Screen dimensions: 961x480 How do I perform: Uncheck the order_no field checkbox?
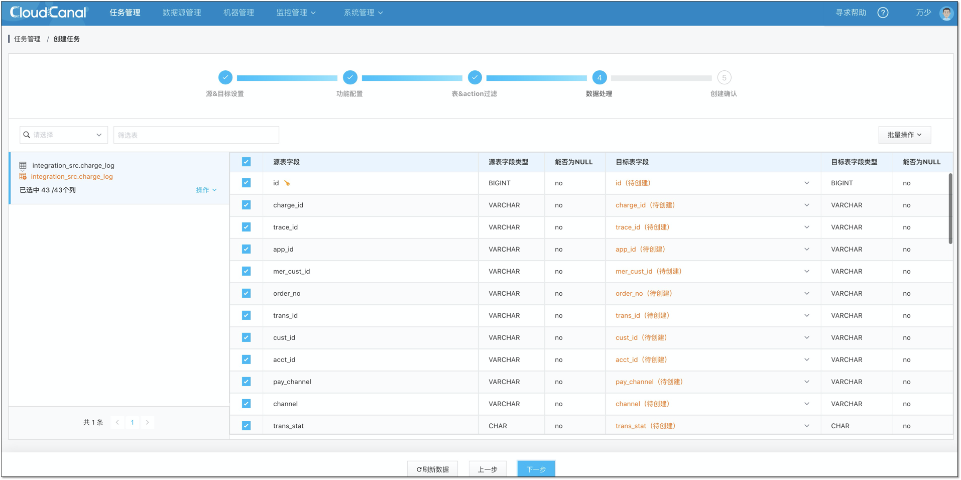pos(246,293)
